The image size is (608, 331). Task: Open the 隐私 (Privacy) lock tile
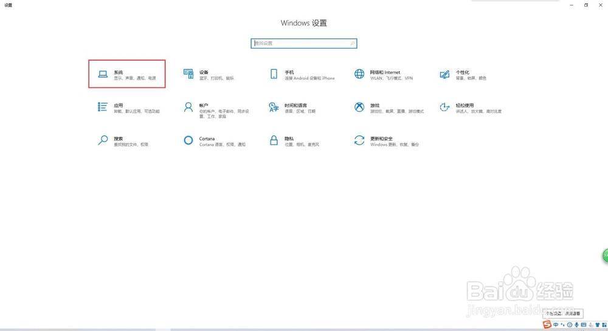pyautogui.click(x=294, y=140)
